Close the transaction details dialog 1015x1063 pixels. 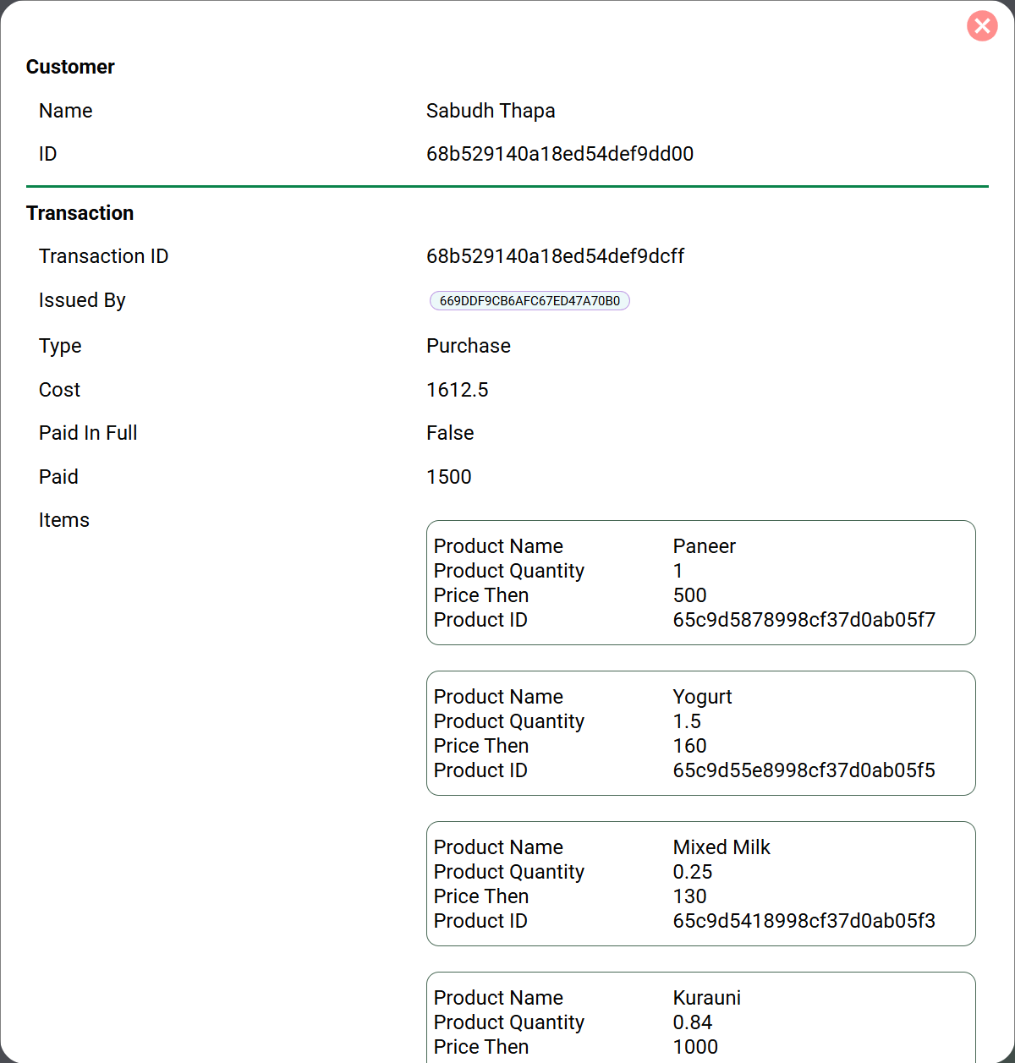coord(982,26)
